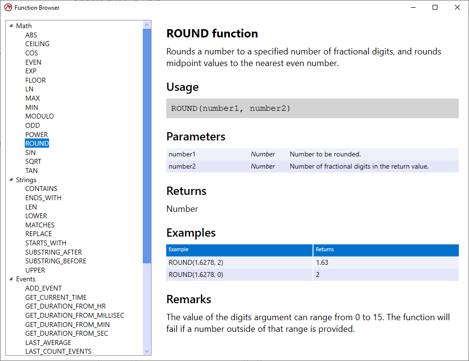
Task: Choose the EXP function
Action: click(x=31, y=71)
